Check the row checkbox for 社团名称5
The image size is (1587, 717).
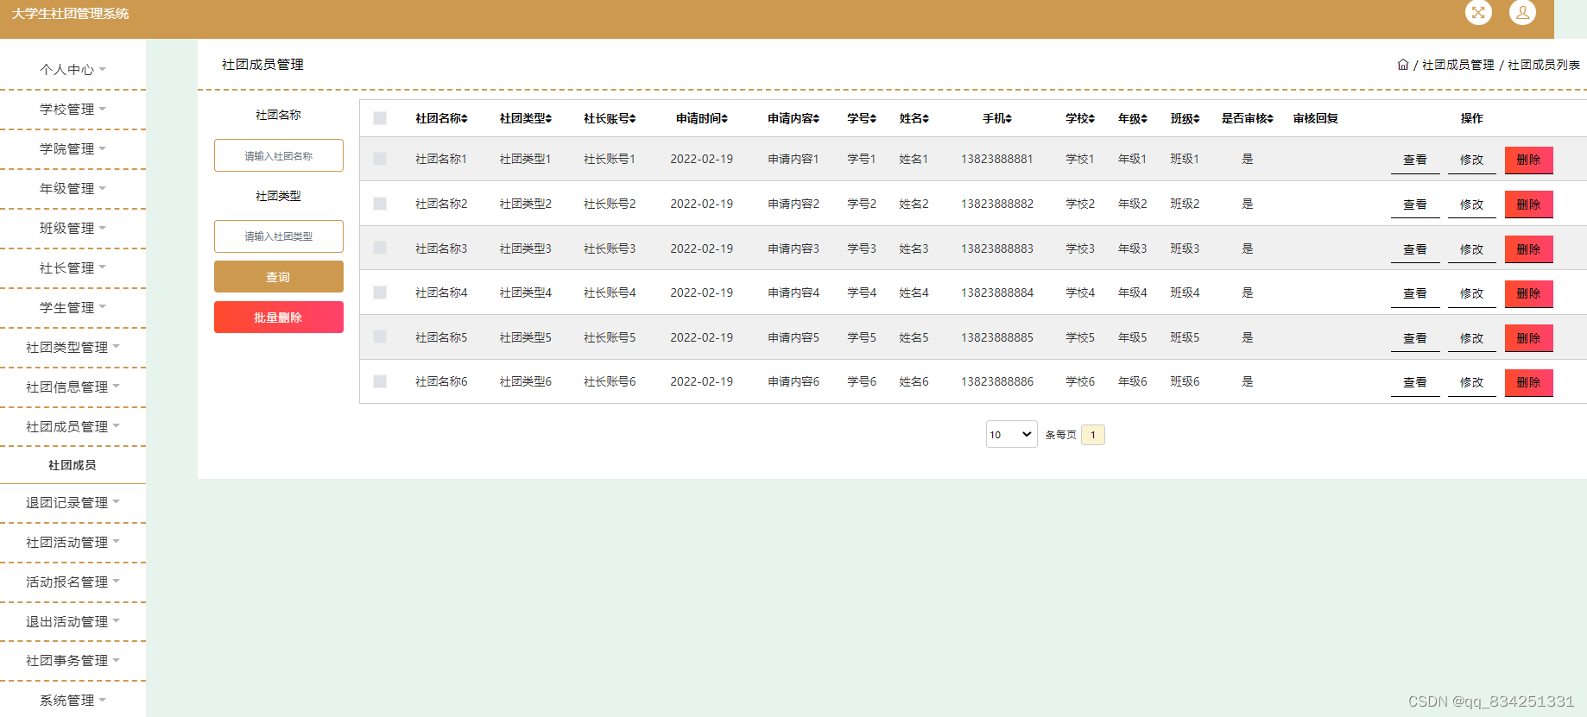pyautogui.click(x=380, y=336)
